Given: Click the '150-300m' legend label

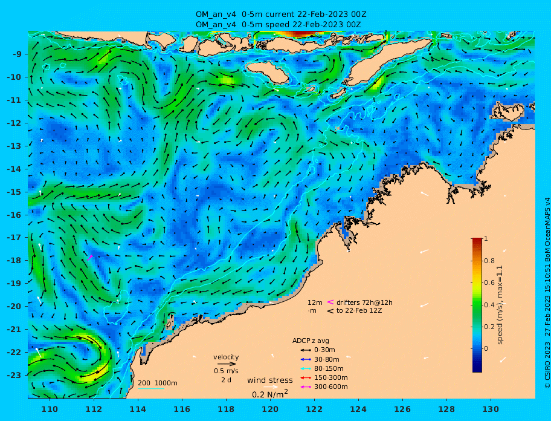Looking at the screenshot, I should pos(330,377).
